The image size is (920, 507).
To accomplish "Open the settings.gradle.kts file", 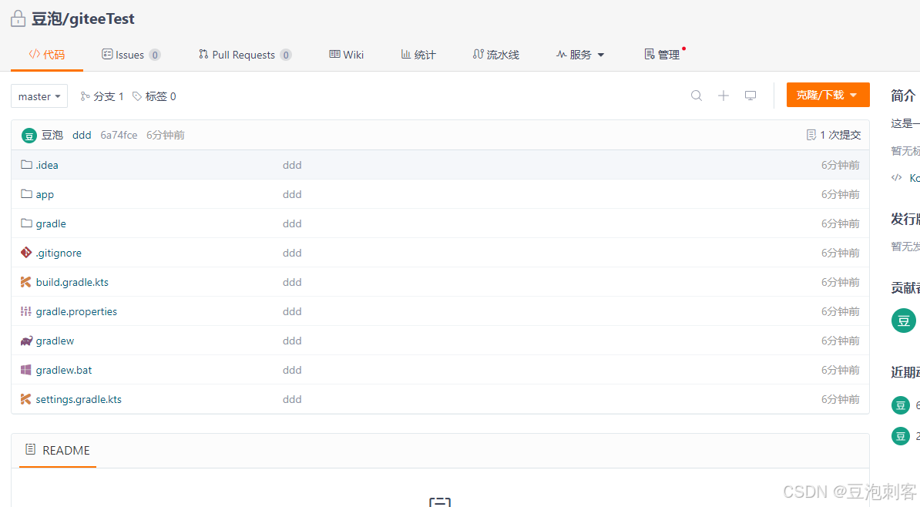I will click(79, 400).
